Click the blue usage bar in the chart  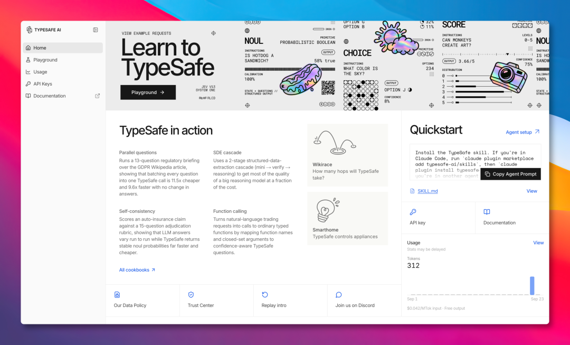(x=532, y=286)
